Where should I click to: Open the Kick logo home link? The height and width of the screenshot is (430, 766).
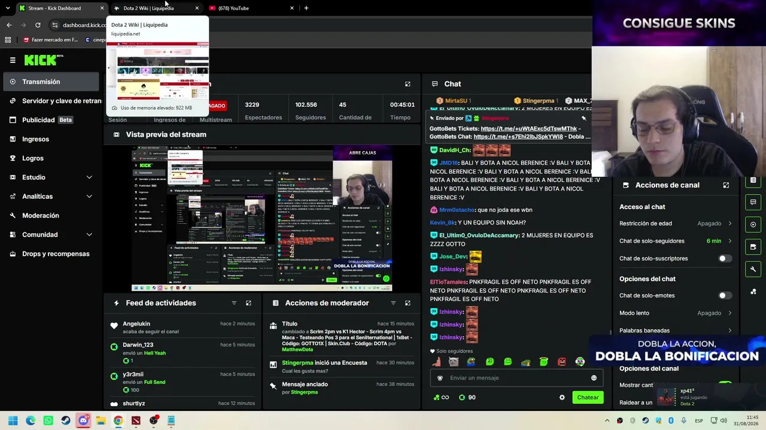tap(44, 60)
